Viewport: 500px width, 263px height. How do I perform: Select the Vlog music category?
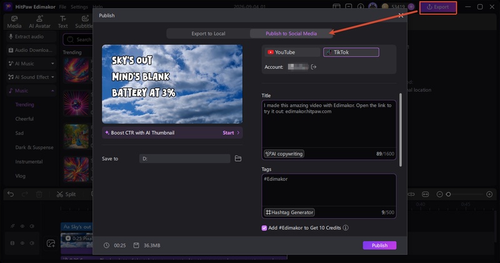click(x=20, y=176)
